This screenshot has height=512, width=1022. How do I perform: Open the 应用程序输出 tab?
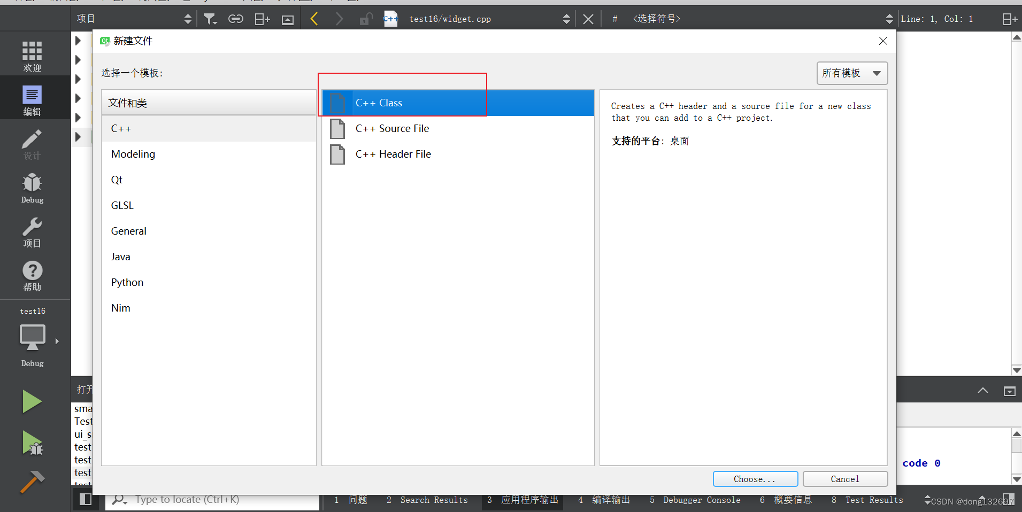522,500
